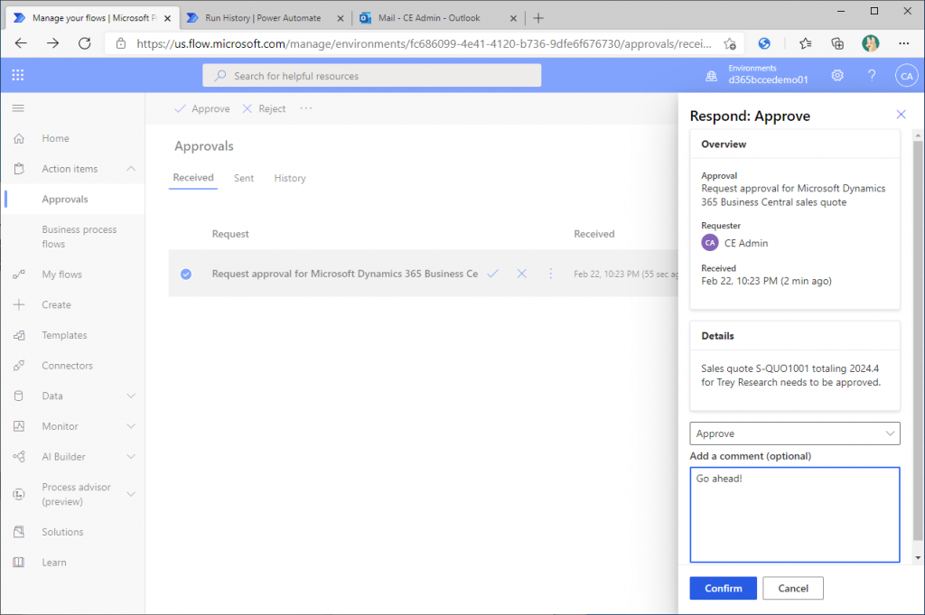Image resolution: width=925 pixels, height=615 pixels.
Task: Collapse the Action items section
Action: tap(131, 169)
